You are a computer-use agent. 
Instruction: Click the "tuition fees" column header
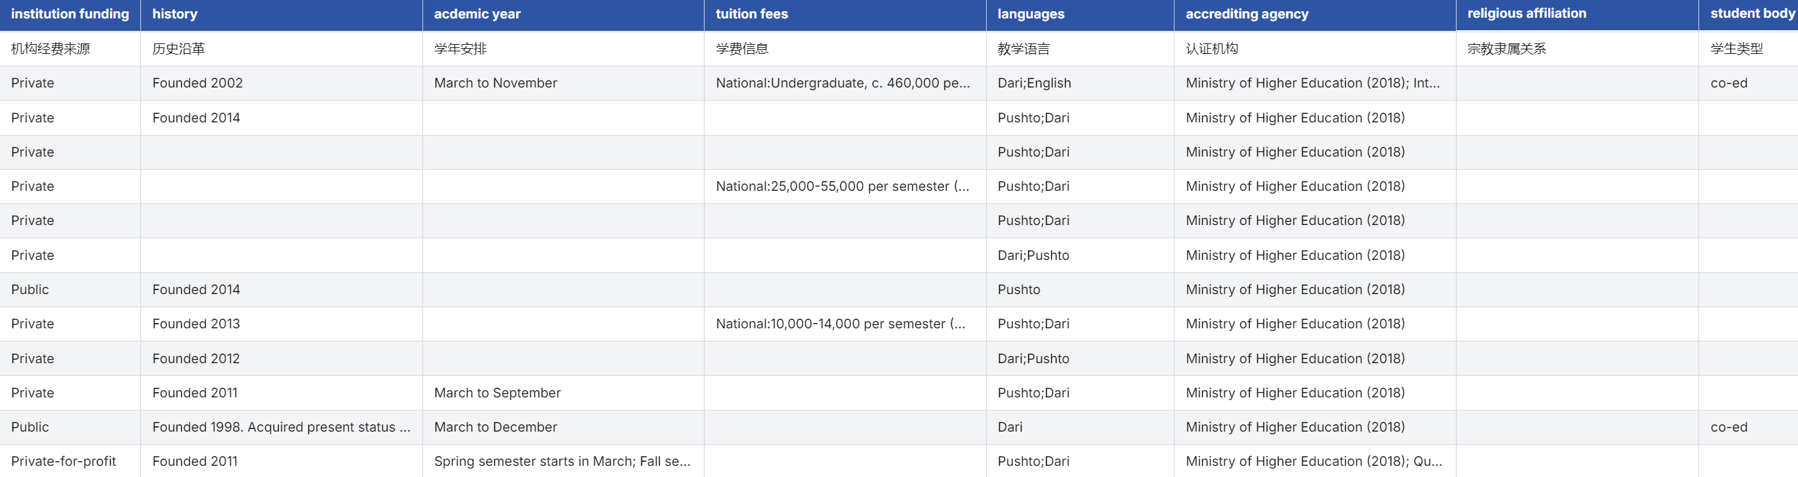click(751, 14)
